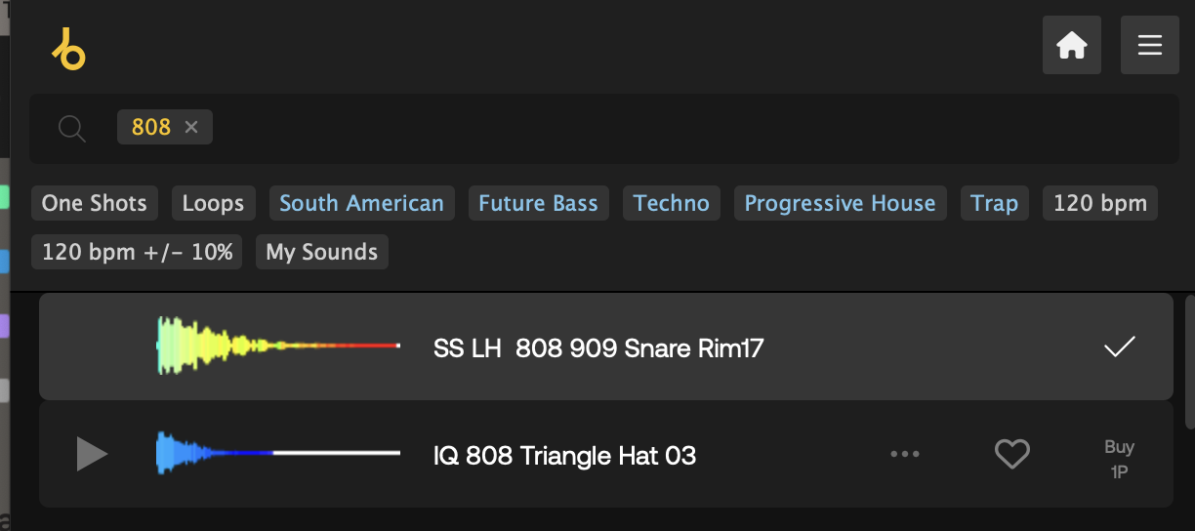The width and height of the screenshot is (1195, 531).
Task: Apply the 120 bpm filter
Action: pyautogui.click(x=1099, y=203)
